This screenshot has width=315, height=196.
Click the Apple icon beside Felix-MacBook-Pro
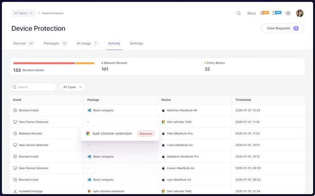point(163,133)
